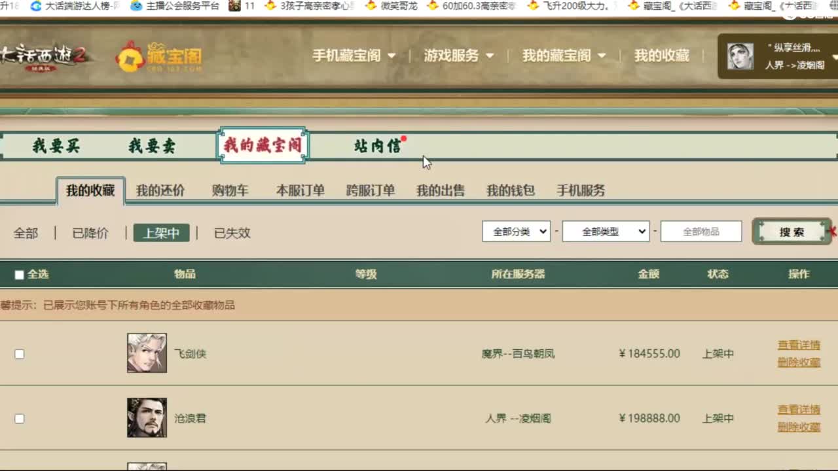Open the 主播公会服务平台 bookmark
This screenshot has height=471, width=838.
click(175, 6)
